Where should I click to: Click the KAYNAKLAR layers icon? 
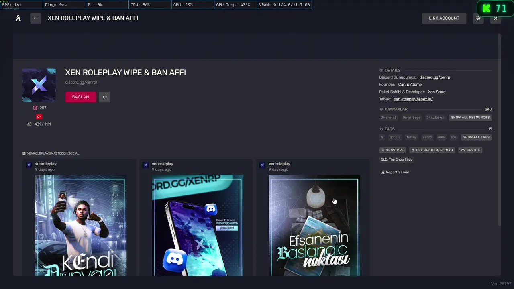pos(381,109)
